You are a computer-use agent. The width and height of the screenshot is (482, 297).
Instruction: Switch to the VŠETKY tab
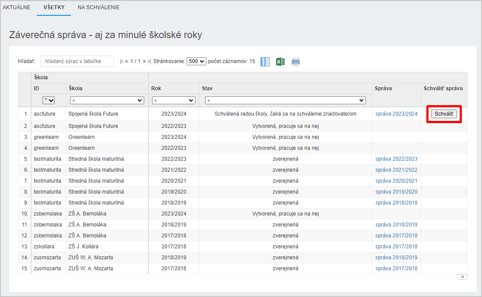pos(54,7)
